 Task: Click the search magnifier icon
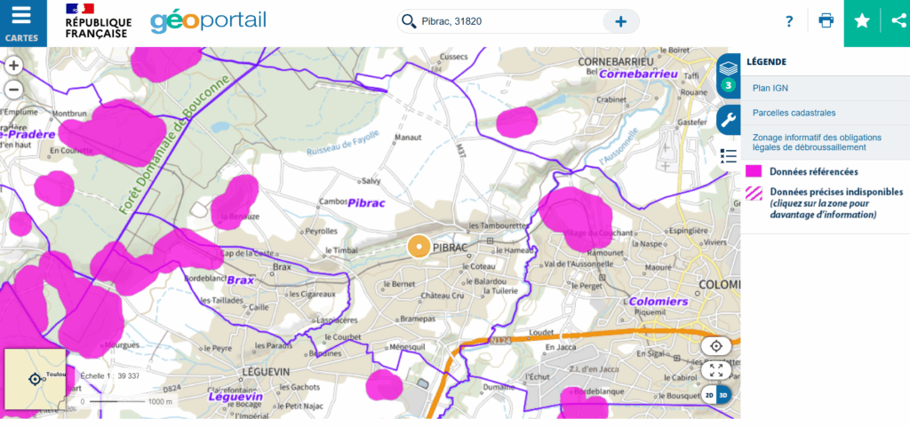(409, 22)
